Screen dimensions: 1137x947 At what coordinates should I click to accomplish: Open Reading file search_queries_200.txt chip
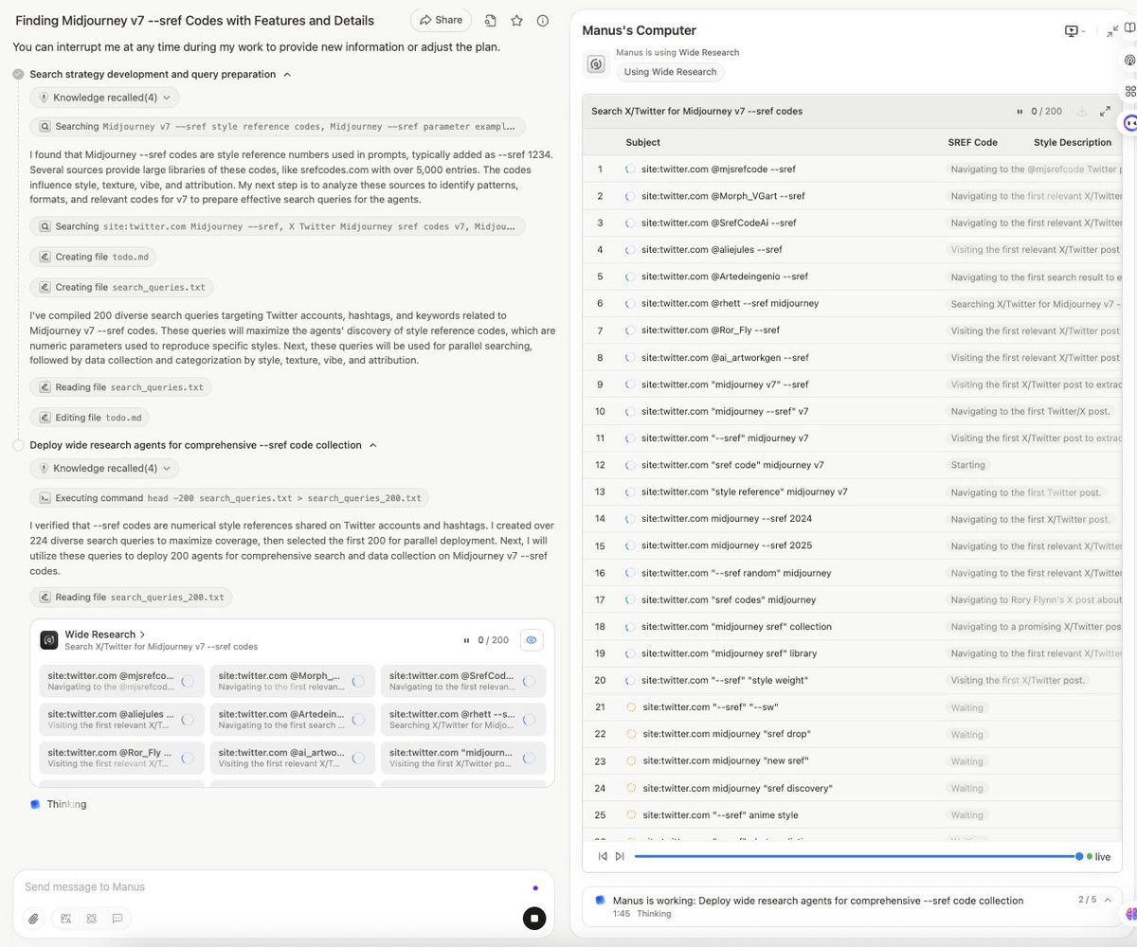coord(131,598)
